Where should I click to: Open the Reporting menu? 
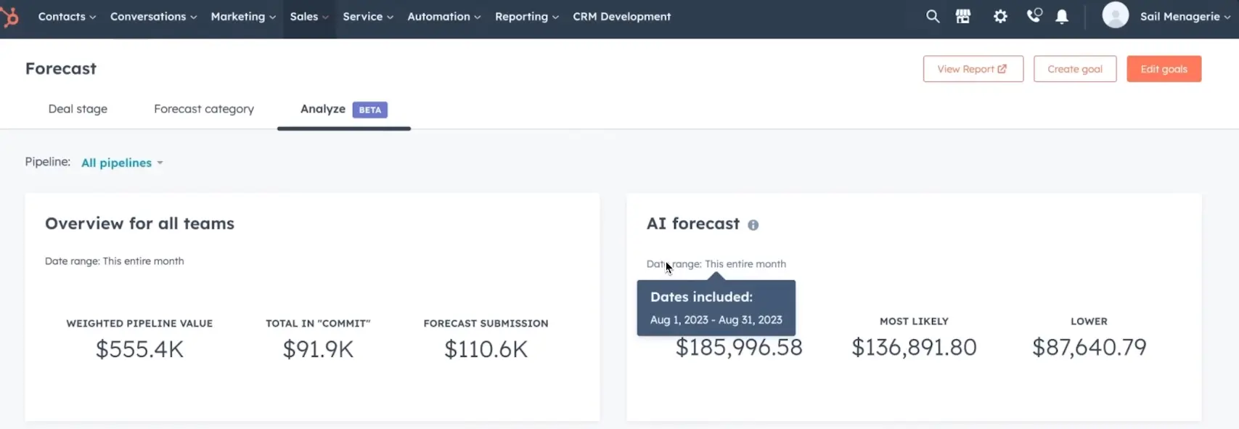tap(526, 17)
